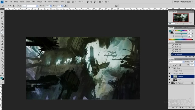Viewport: 195px width, 110px height.
Task: Open the Layer menu
Action: 22,2
